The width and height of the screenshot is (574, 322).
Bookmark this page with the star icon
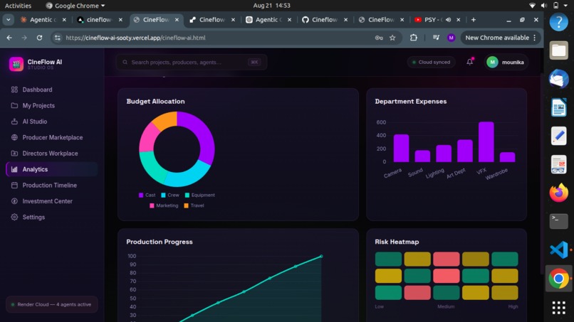(x=392, y=38)
